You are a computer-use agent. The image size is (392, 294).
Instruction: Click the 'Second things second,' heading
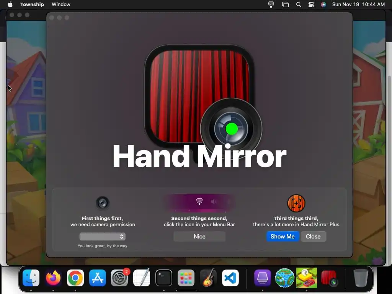199,218
